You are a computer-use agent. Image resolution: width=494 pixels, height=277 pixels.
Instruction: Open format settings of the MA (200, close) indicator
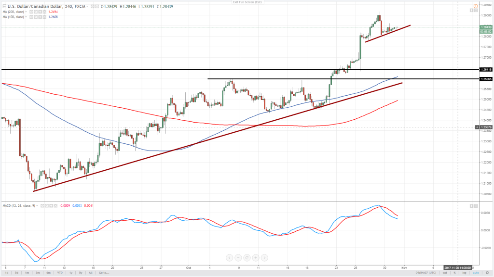pos(36,12)
